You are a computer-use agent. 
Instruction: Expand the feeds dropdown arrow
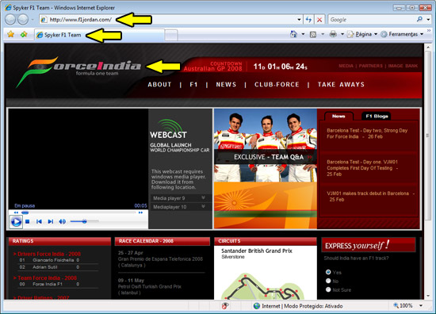[323, 34]
